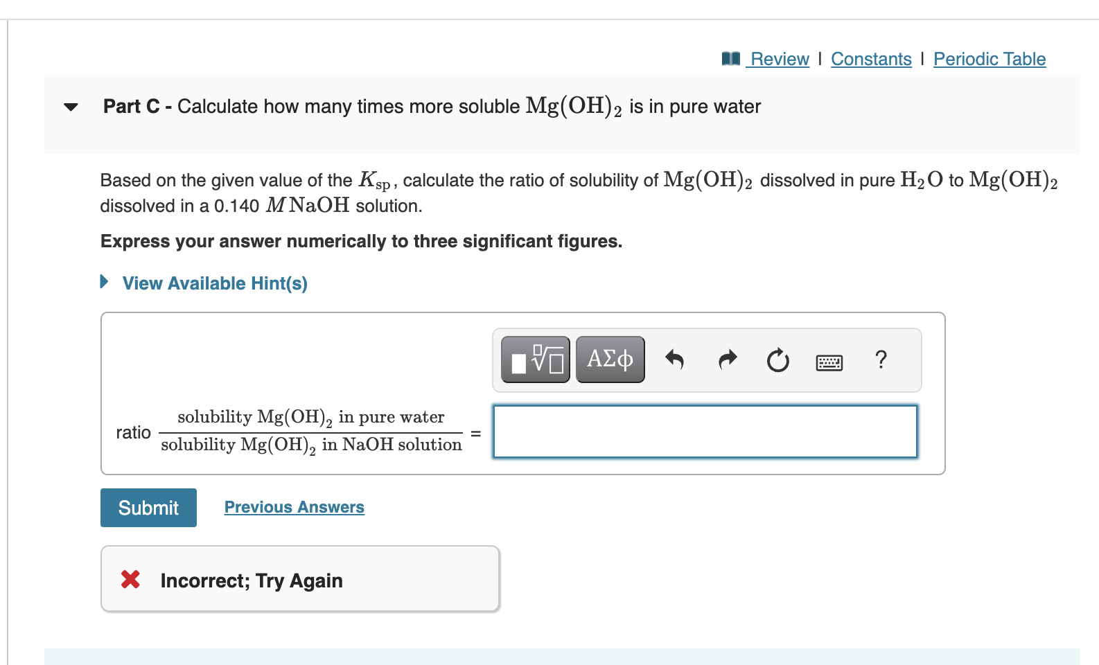Open the math template palette in the equation toolbar
The height and width of the screenshot is (665, 1099).
(x=534, y=359)
